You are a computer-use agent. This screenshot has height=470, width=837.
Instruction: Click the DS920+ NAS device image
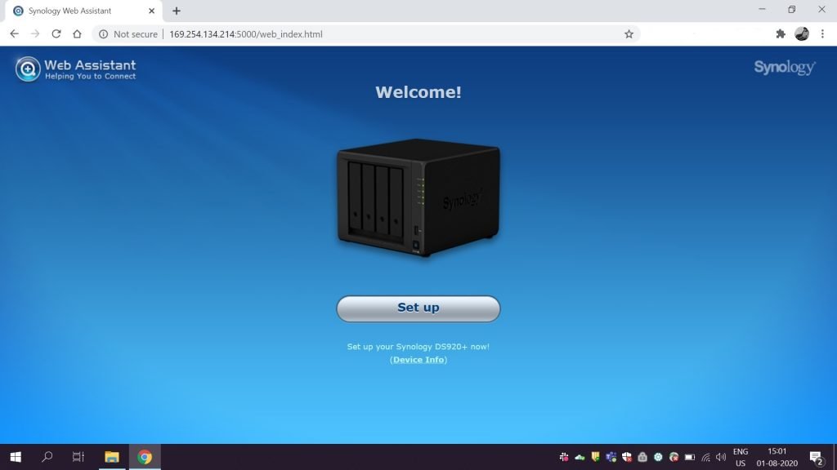(x=418, y=197)
